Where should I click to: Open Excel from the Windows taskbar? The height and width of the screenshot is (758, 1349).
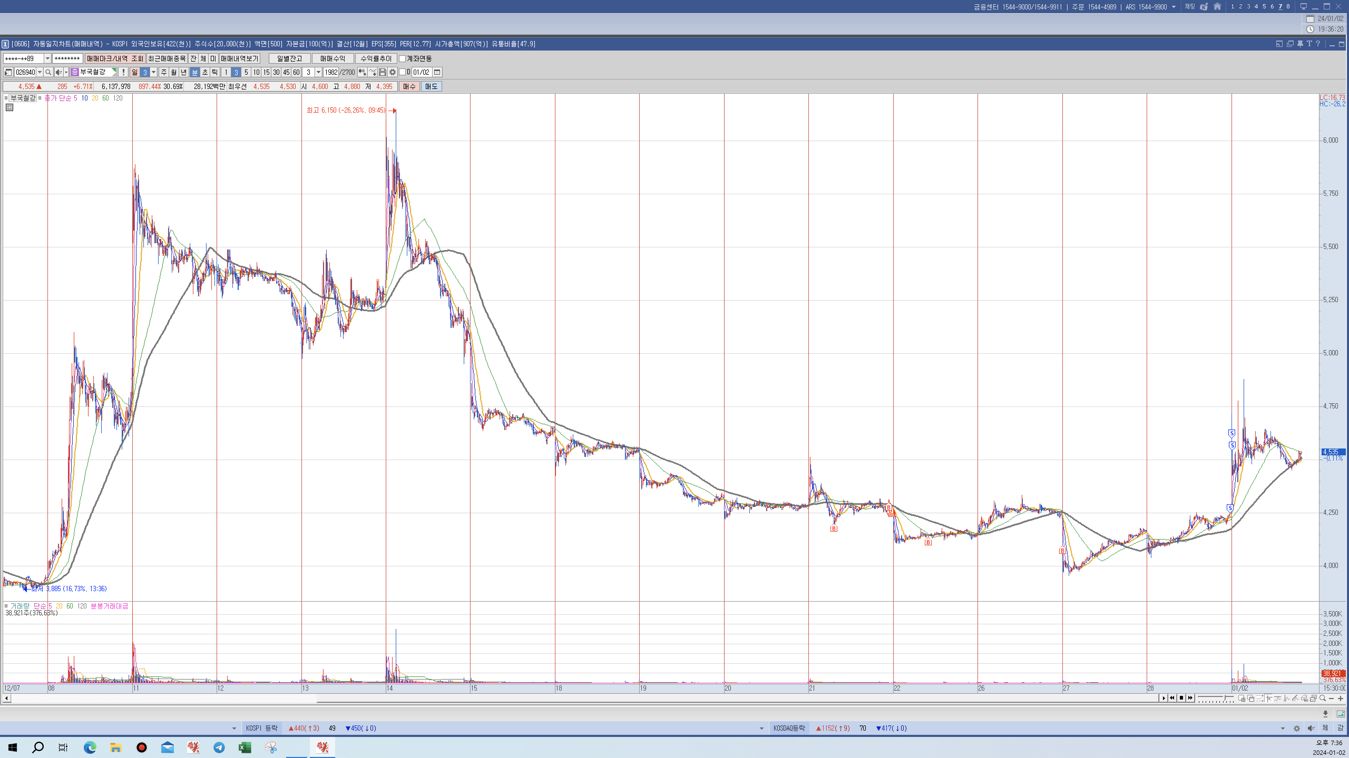245,747
